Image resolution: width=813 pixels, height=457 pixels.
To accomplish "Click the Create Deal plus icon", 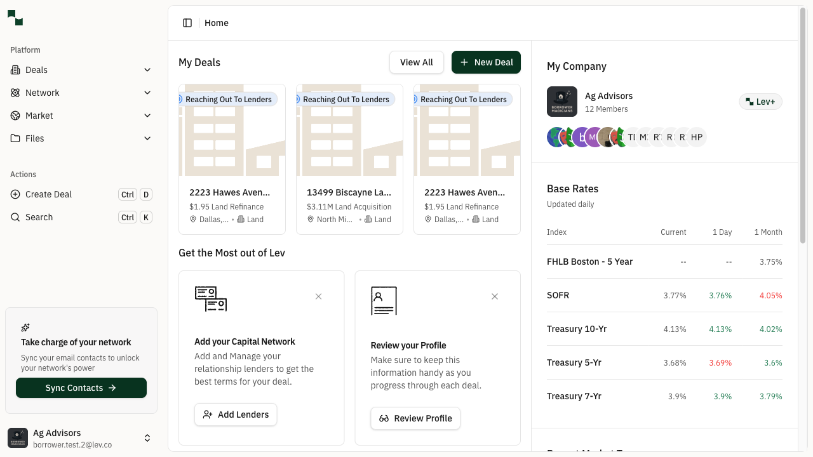I will pos(15,194).
